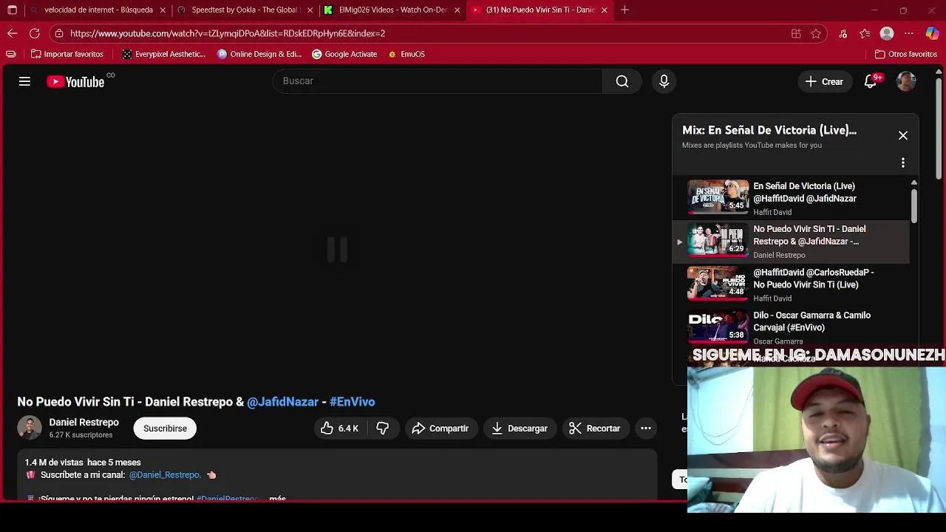Go back with the browser back arrow

pos(12,33)
